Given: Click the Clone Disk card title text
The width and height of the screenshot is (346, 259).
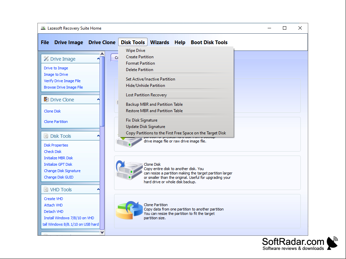Looking at the screenshot, I should click(152, 164).
